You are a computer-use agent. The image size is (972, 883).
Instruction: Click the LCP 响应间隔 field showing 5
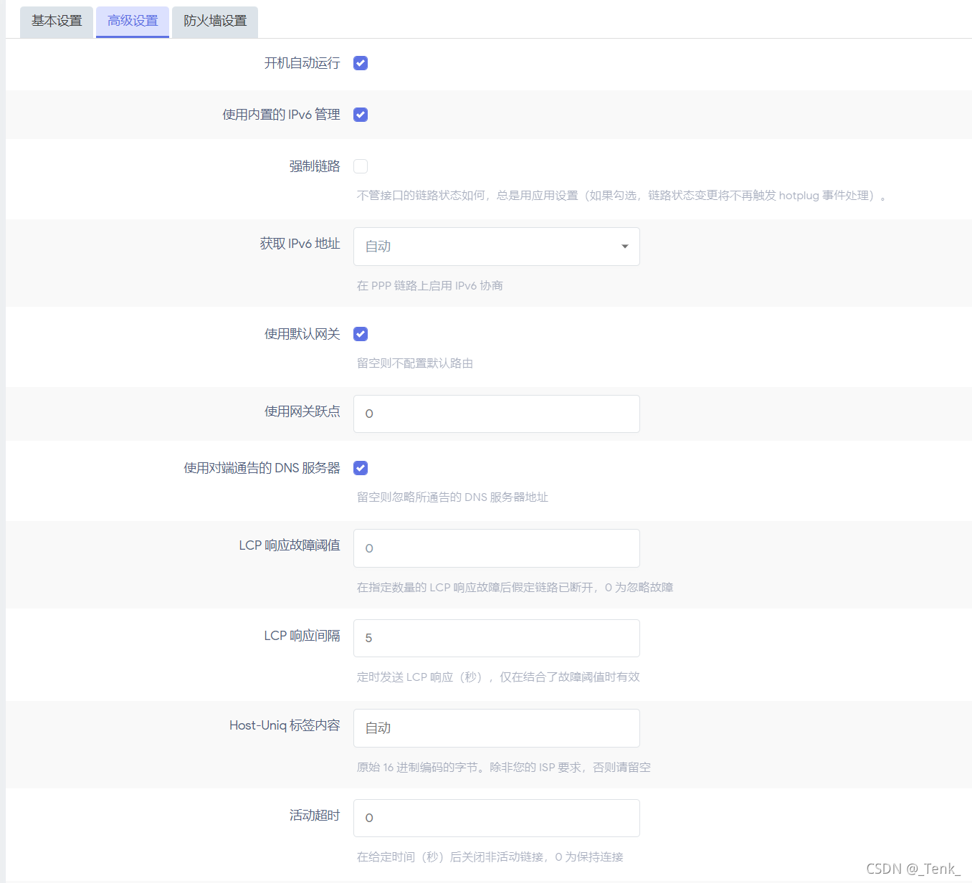[496, 638]
